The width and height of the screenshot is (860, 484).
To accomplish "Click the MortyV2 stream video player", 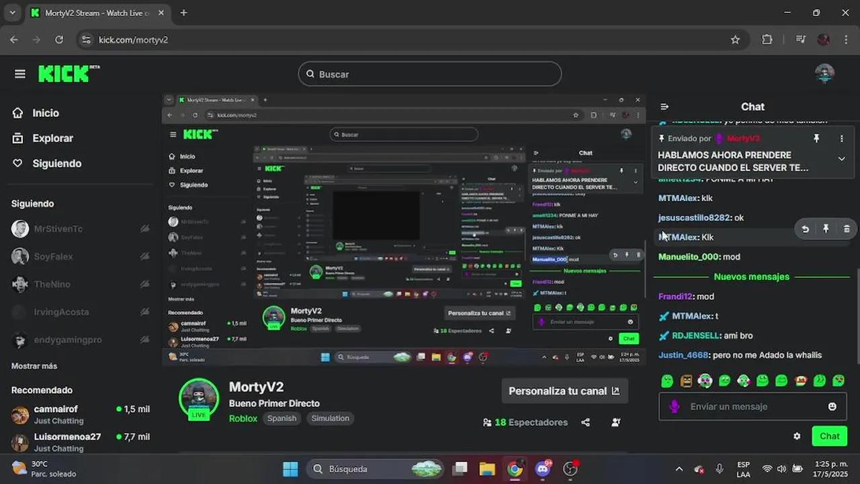I will 404,230.
